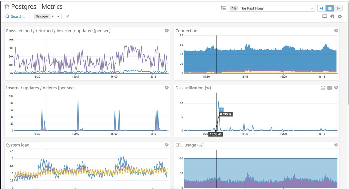Click the Postgres - Metrics title

point(37,7)
